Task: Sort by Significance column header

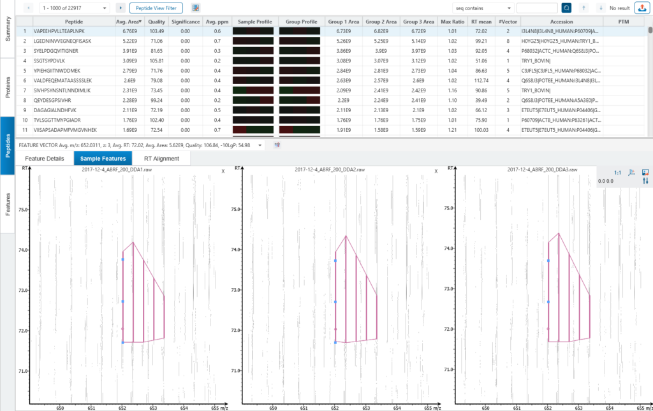Action: click(x=186, y=22)
